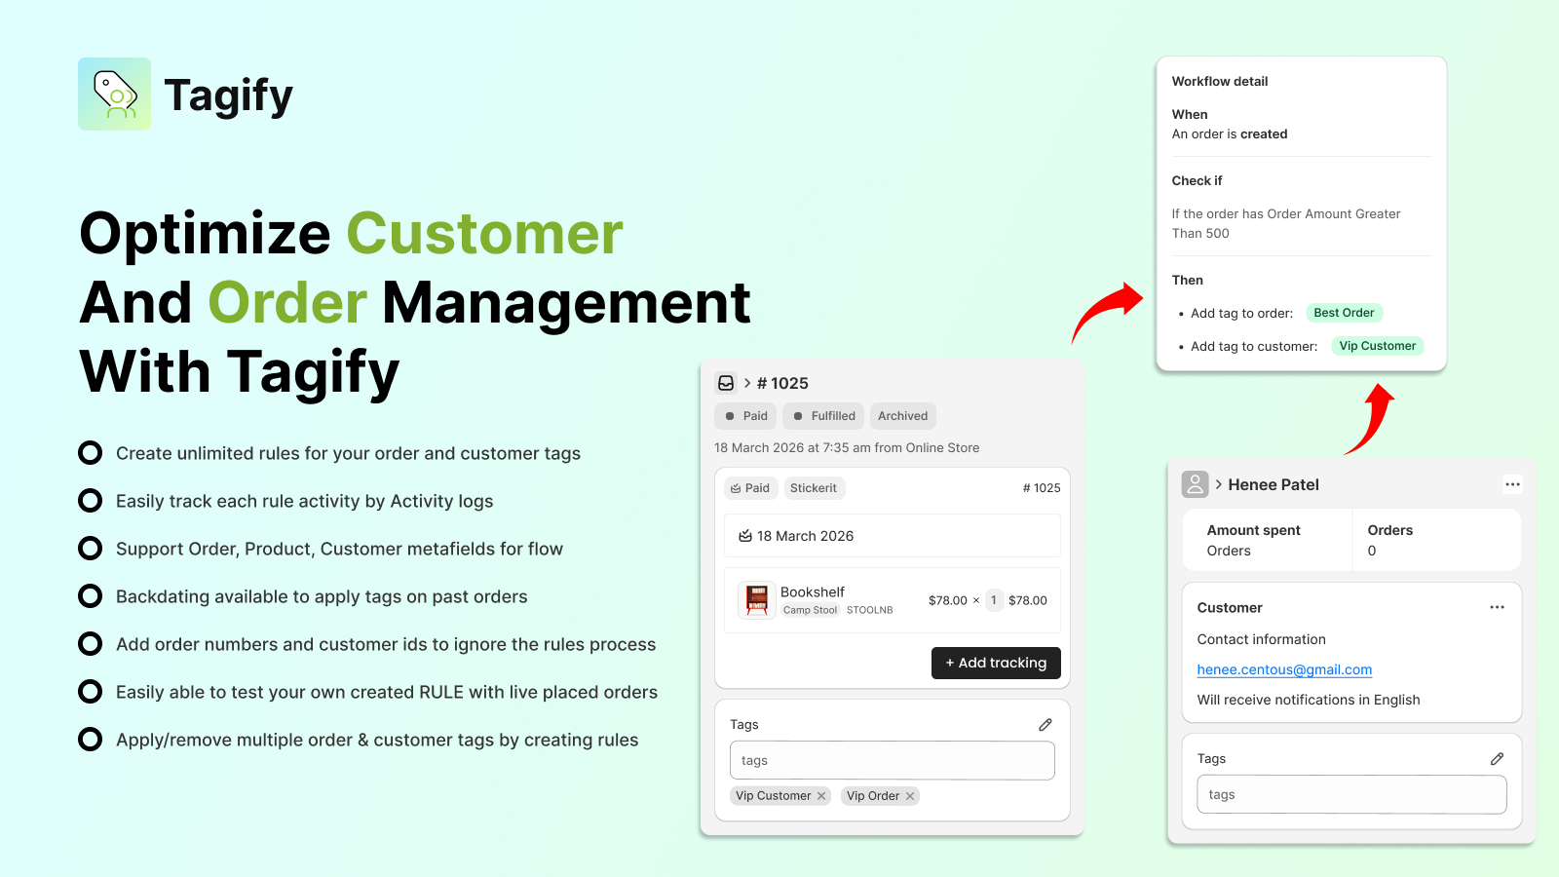Click the Amount spent label
This screenshot has height=877, width=1559.
(x=1253, y=530)
